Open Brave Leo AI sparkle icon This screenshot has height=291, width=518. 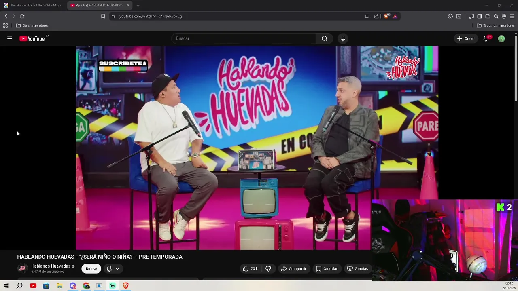point(496,16)
